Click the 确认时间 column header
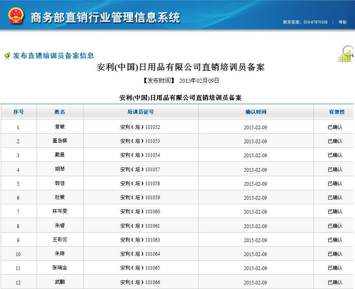355x289 pixels. (255, 112)
